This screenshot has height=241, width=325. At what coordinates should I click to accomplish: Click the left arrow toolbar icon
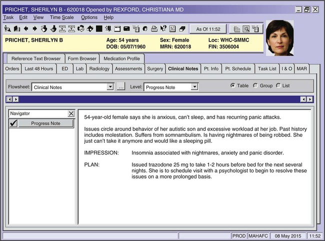[26, 29]
